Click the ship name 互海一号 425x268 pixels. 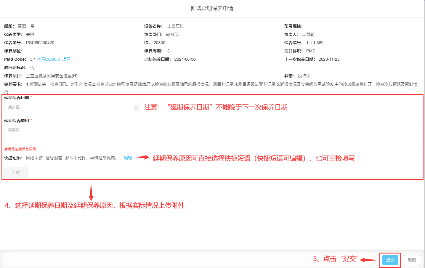(x=26, y=26)
